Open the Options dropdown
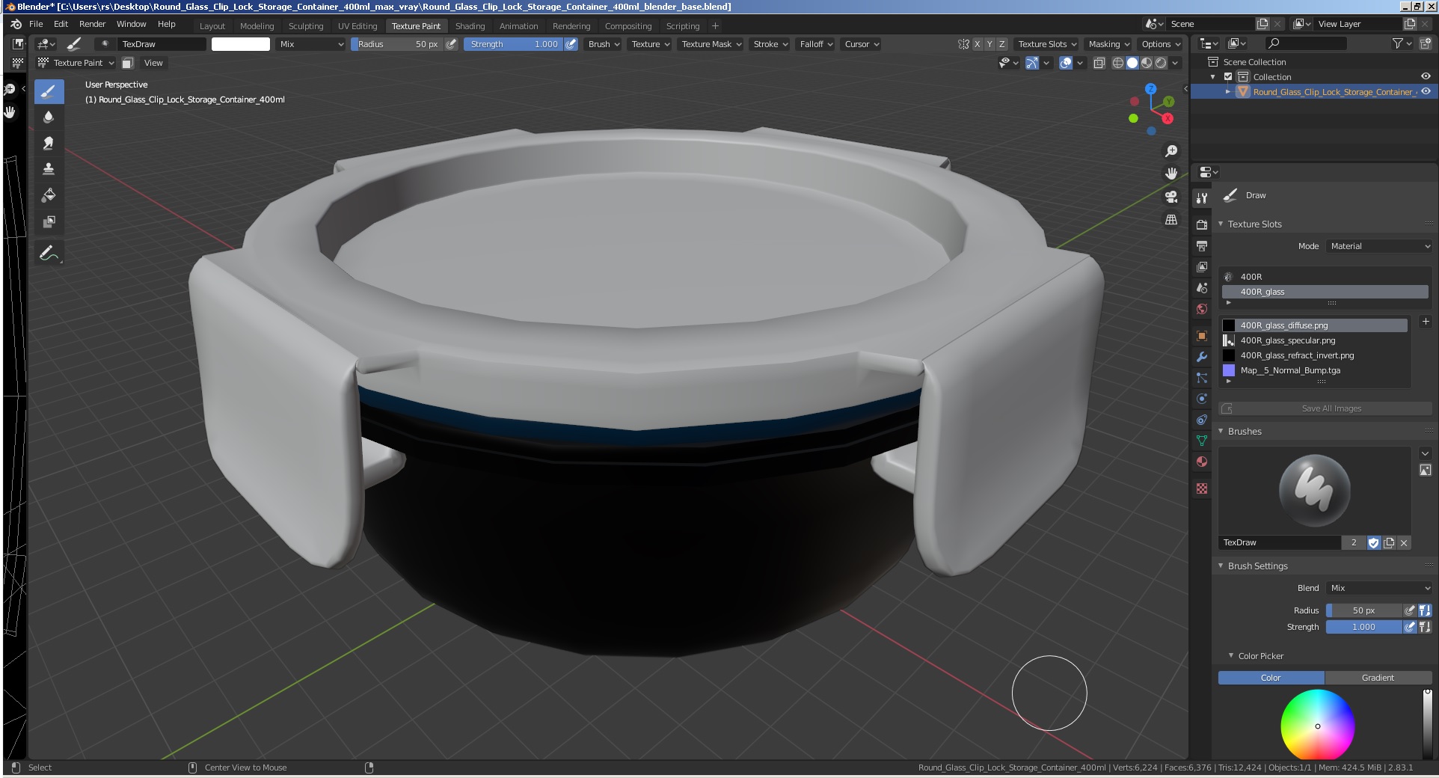 1161,44
